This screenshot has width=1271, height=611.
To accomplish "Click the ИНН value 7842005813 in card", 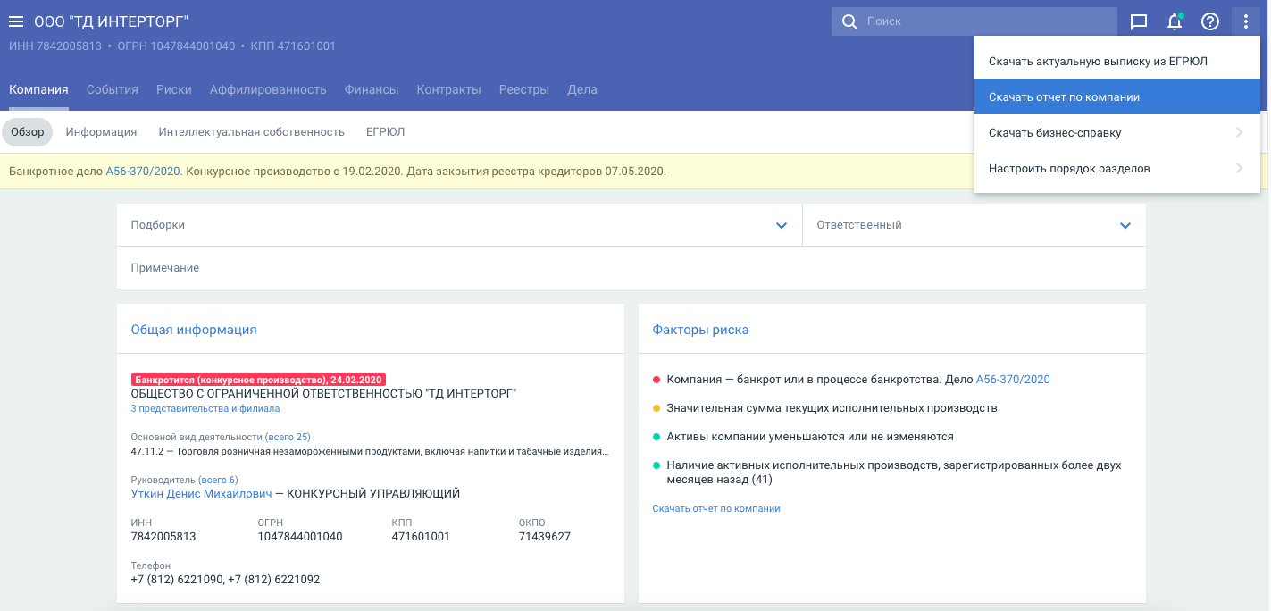I will 163,537.
